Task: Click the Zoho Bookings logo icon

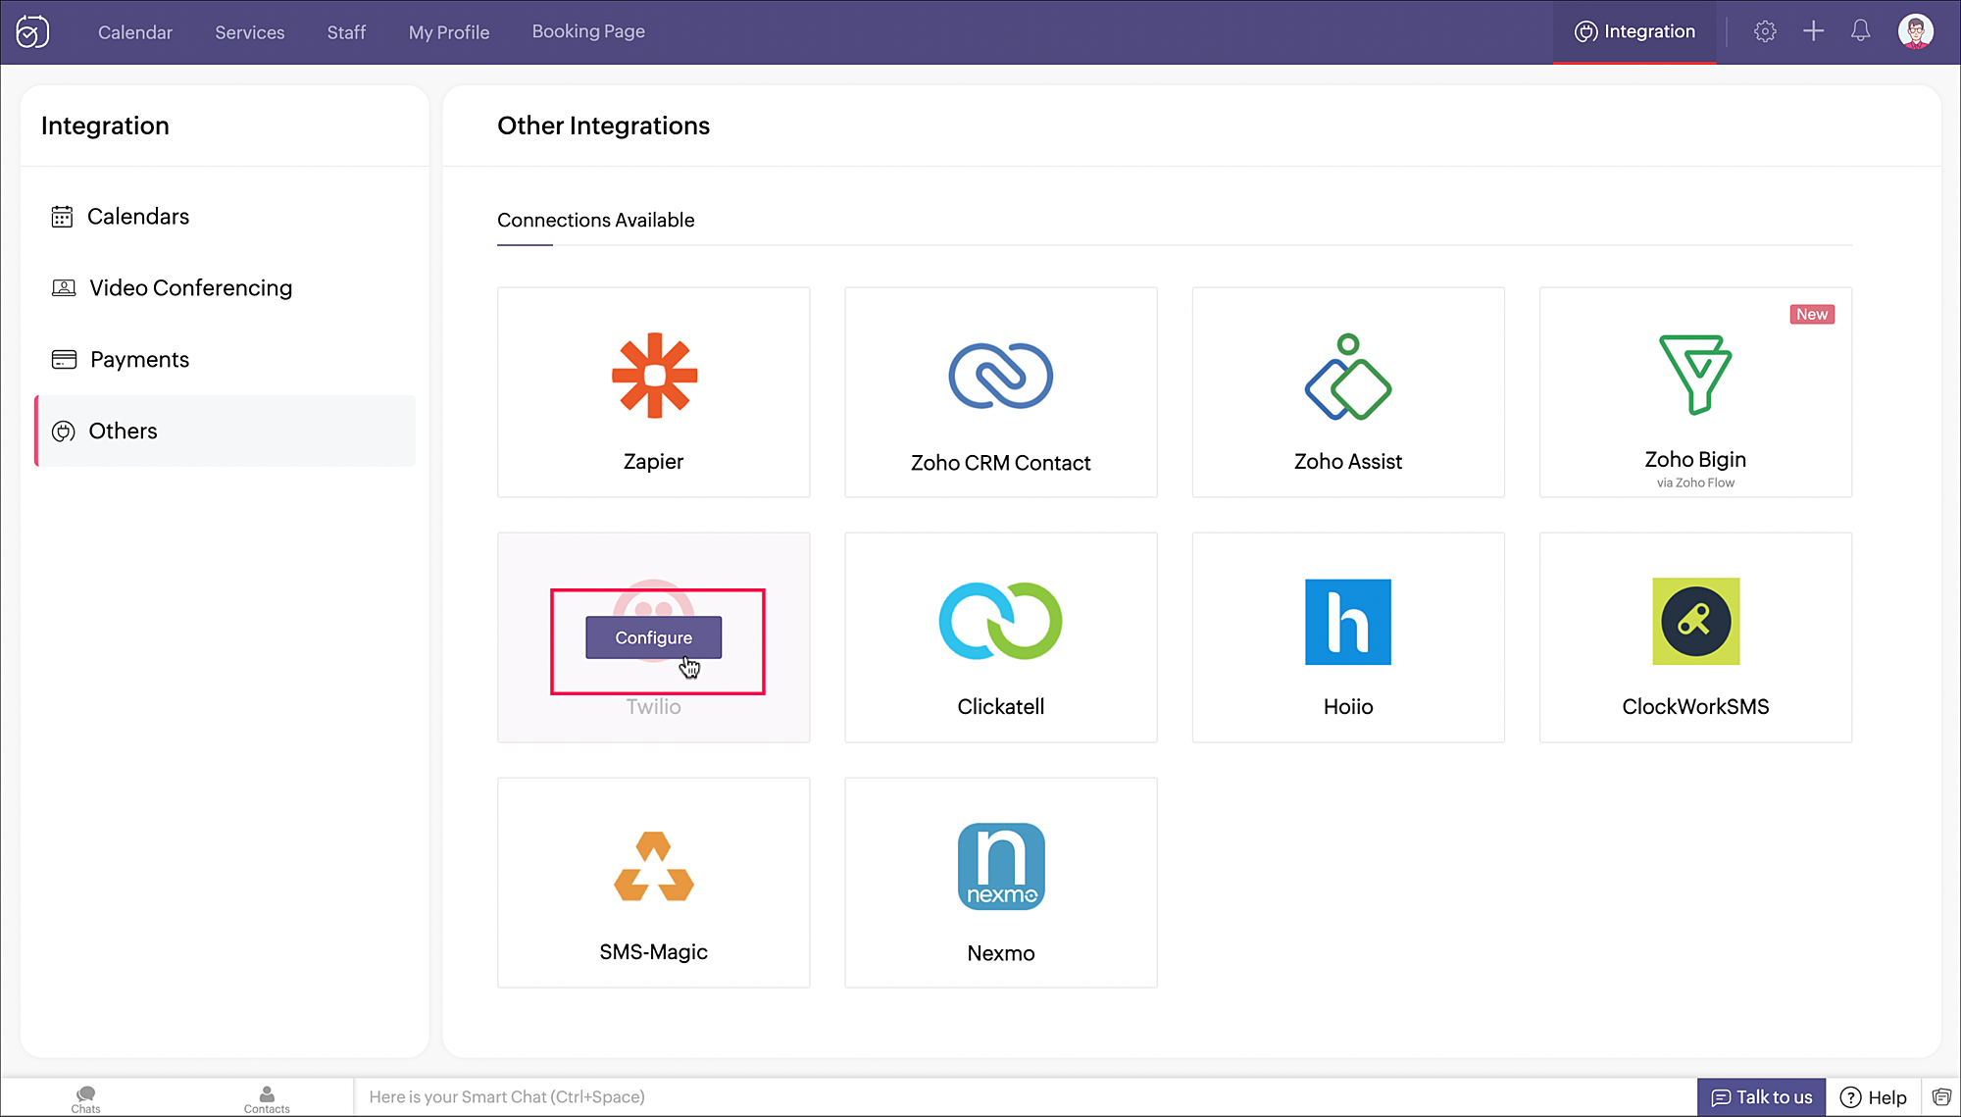Action: point(32,31)
